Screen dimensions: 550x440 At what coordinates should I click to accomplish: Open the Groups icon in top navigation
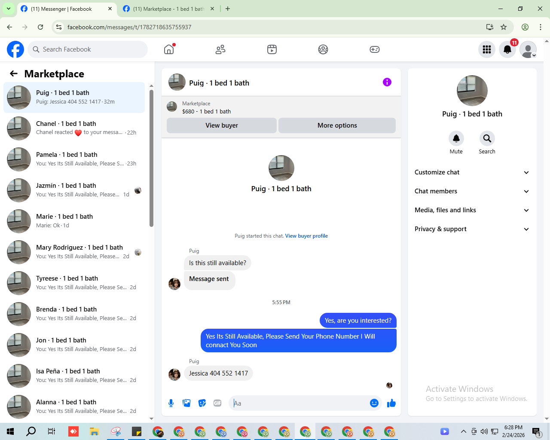click(x=323, y=49)
